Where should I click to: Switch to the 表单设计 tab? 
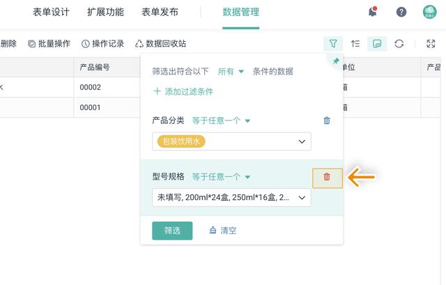51,12
